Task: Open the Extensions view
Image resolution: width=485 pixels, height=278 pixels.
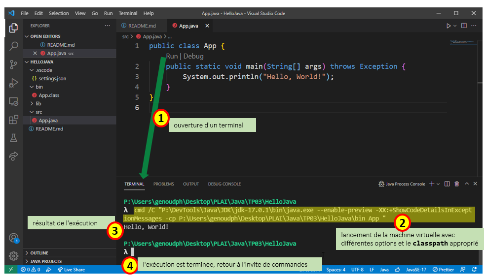Action: pyautogui.click(x=14, y=120)
